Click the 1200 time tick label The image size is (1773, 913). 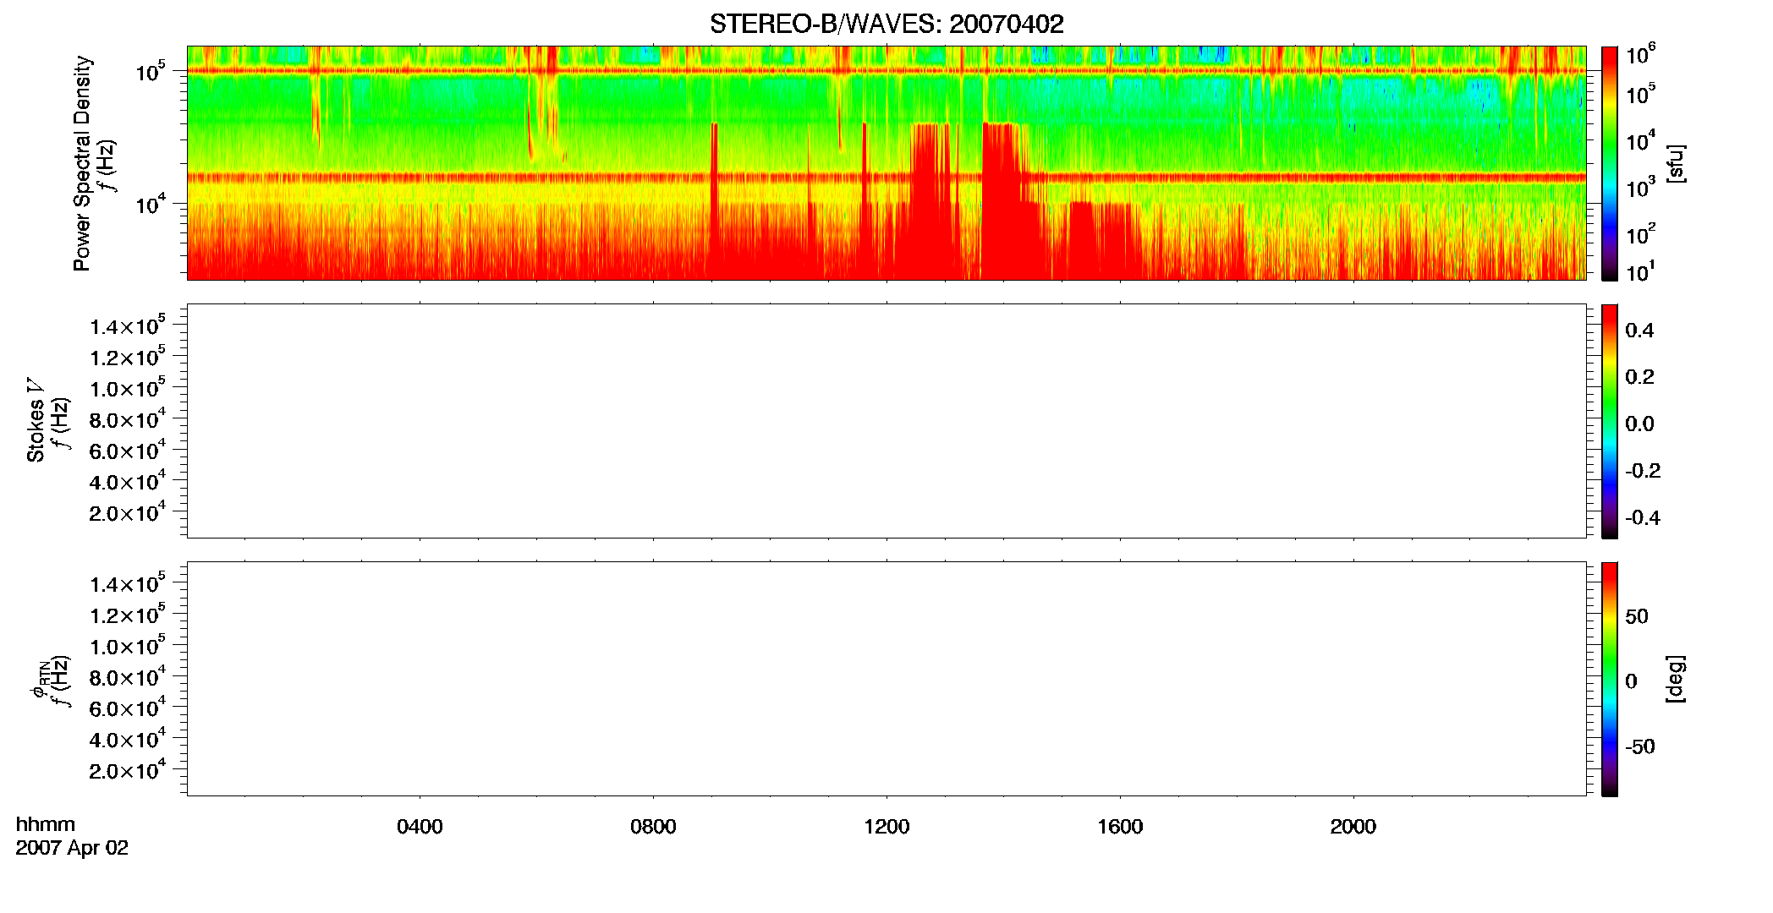pyautogui.click(x=886, y=827)
